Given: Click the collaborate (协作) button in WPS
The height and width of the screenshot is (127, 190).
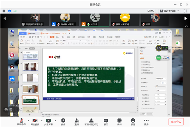Looking at the screenshot, I should click(155, 37).
